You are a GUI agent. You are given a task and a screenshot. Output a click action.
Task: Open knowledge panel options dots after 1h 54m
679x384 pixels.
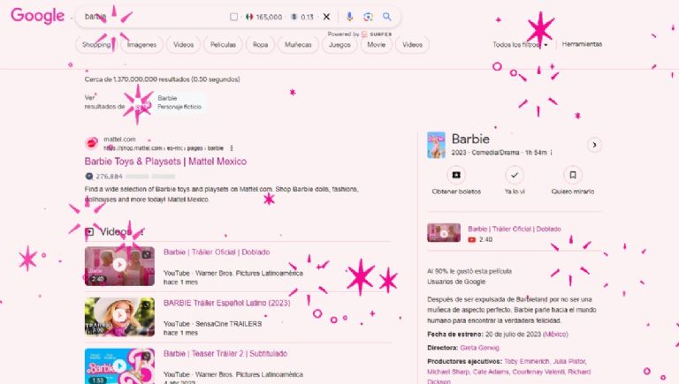(x=552, y=153)
